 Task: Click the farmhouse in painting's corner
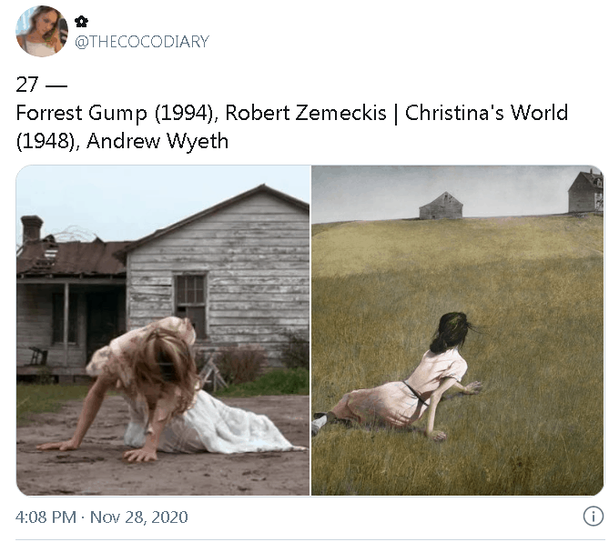tap(585, 192)
